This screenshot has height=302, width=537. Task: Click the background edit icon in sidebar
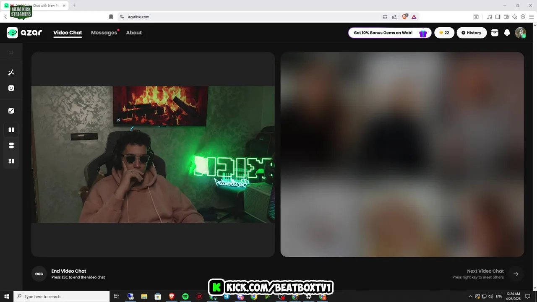click(x=11, y=111)
